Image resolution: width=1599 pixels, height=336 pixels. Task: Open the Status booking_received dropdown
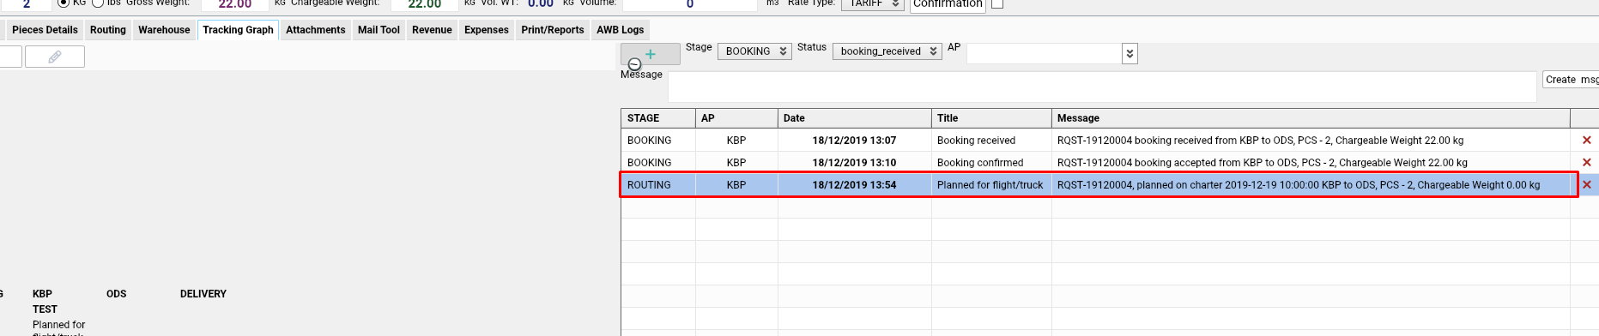(x=887, y=51)
